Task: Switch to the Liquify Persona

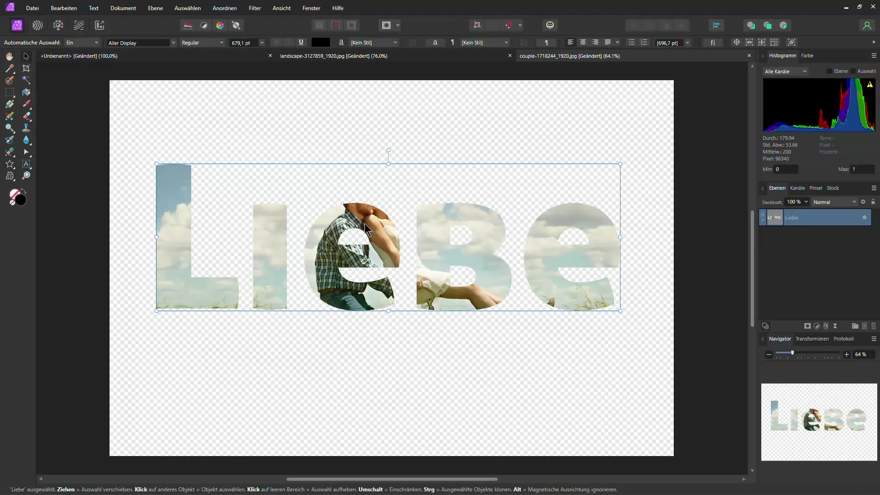Action: (x=38, y=25)
